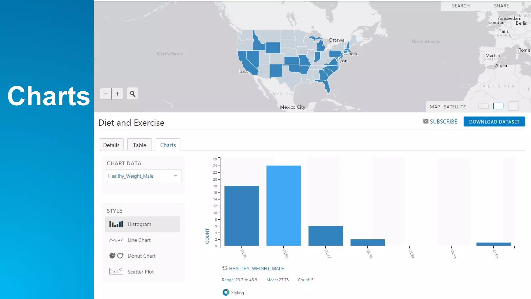This screenshot has width=531, height=299.
Task: Switch map to SATELLITE view
Action: 455,107
